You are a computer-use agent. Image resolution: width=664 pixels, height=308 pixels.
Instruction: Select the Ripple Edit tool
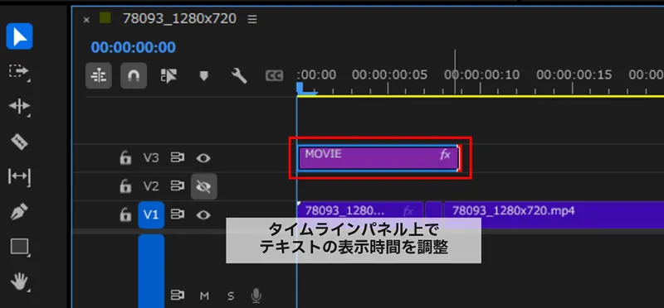point(19,107)
